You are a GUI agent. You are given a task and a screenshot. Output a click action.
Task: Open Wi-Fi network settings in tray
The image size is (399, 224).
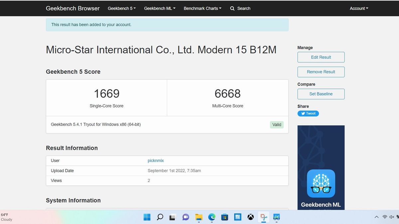coord(385,217)
